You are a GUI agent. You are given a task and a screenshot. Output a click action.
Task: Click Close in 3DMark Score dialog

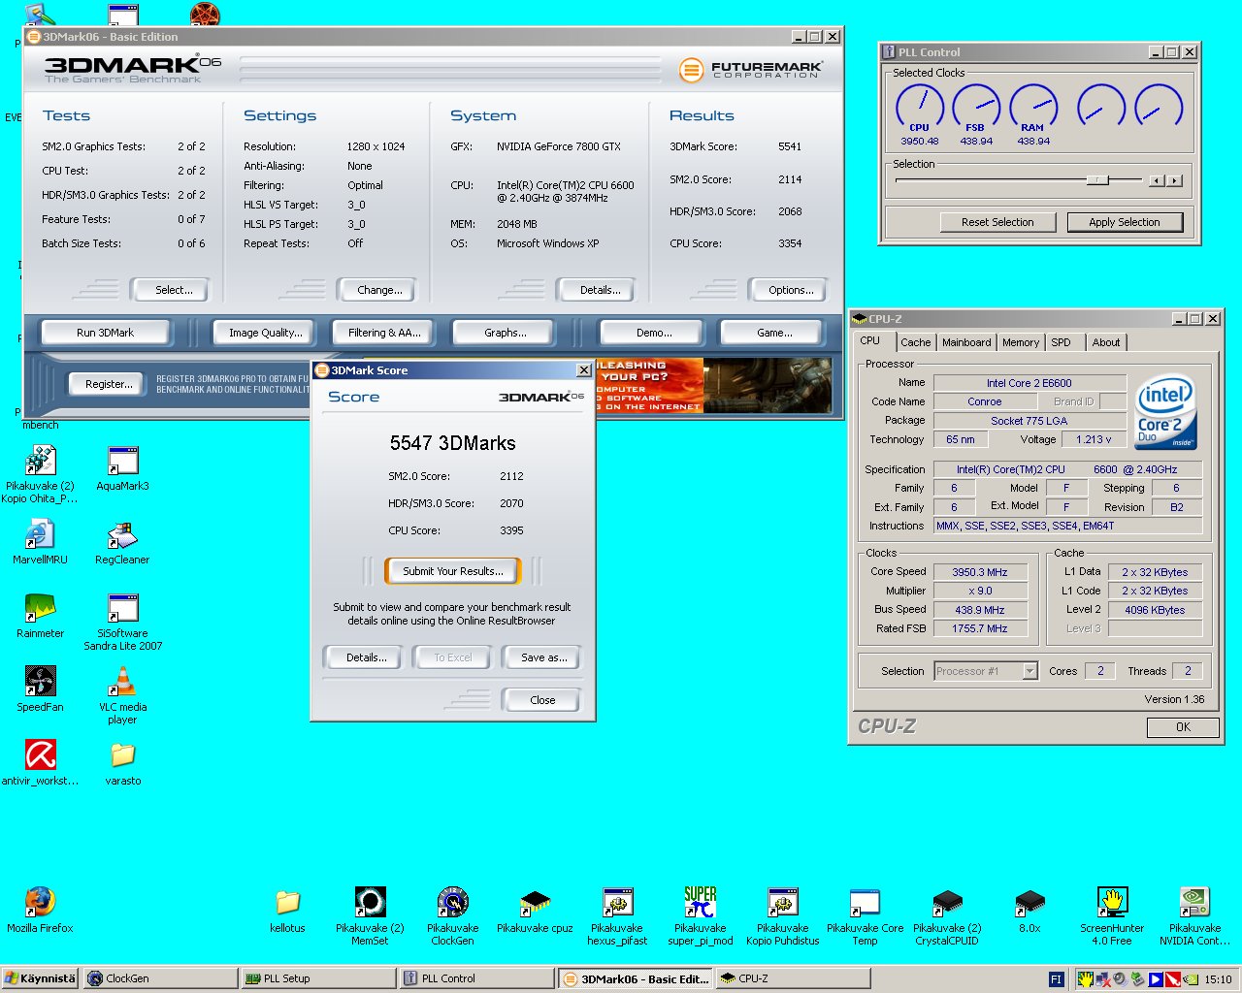click(542, 700)
